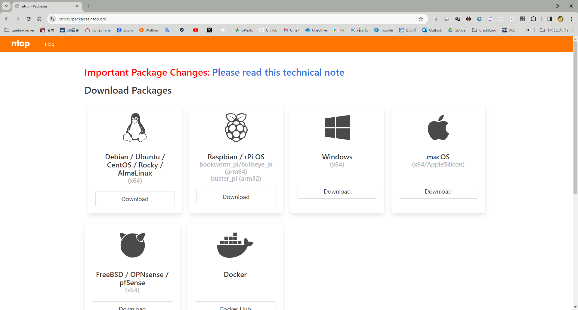
Task: Click the Tux penguin Linux icon
Action: 135,128
